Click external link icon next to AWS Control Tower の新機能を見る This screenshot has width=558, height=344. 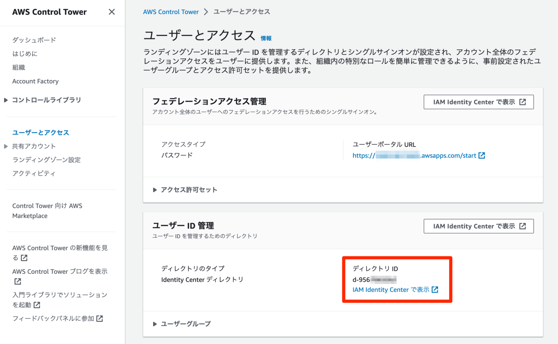pos(24,258)
